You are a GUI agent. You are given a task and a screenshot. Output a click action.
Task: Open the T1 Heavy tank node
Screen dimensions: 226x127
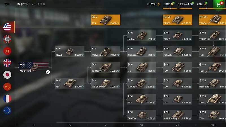[x=106, y=67]
